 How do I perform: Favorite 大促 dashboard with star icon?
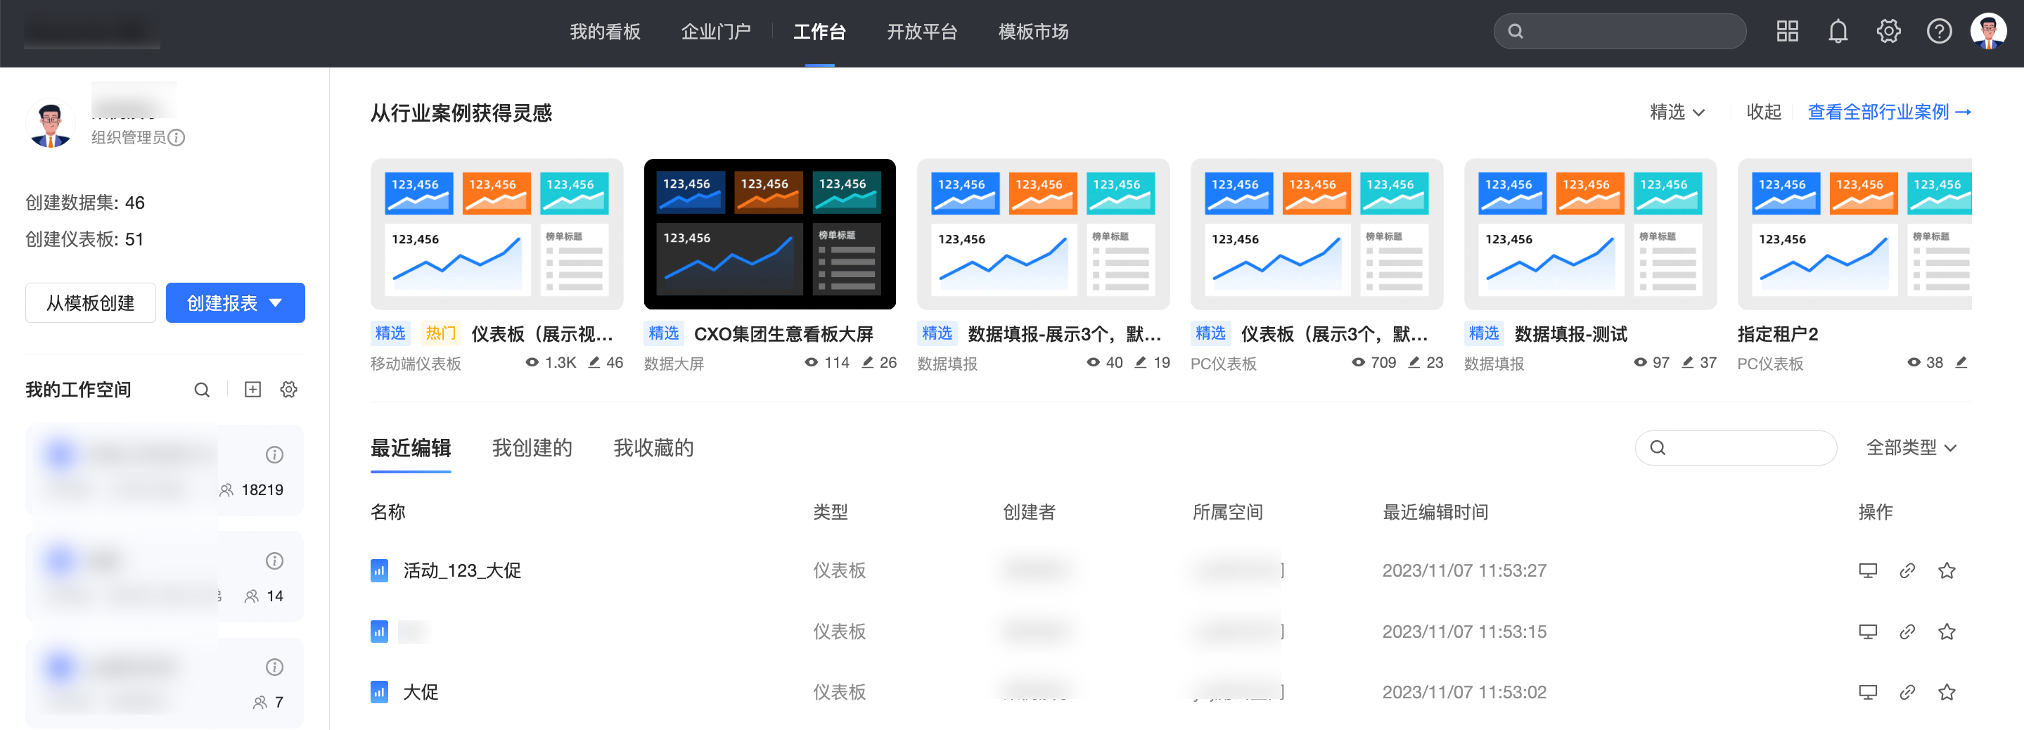1946,692
